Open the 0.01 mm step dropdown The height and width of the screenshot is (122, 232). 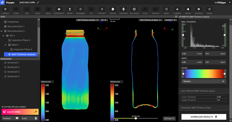pos(169,119)
